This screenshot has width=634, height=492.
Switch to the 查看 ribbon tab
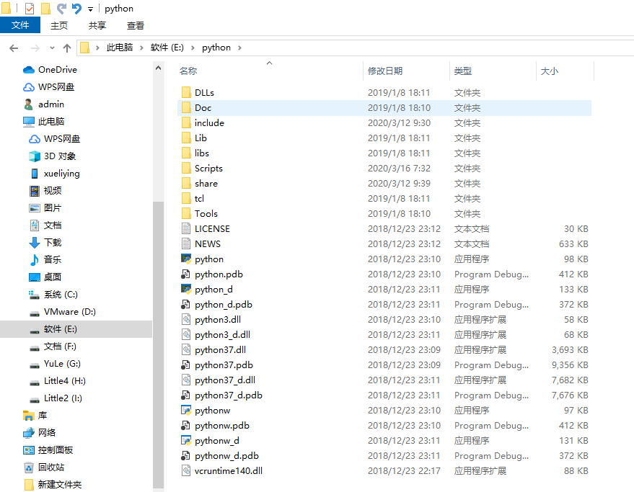(x=136, y=25)
